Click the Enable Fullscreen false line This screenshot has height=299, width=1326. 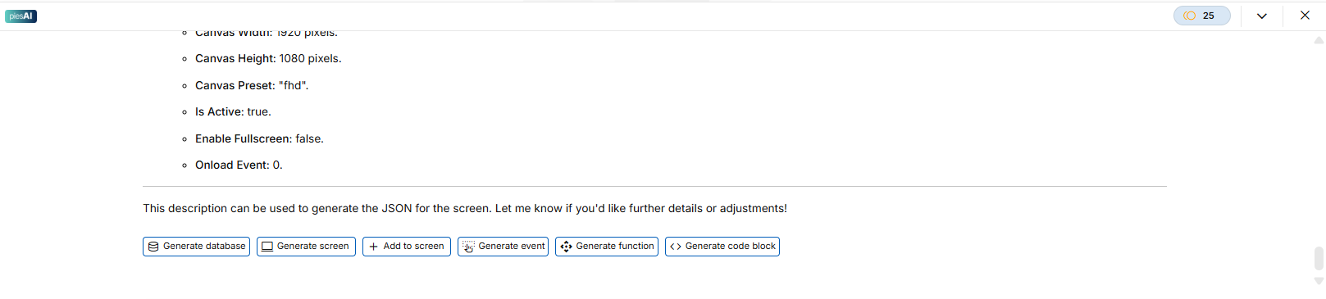(259, 138)
